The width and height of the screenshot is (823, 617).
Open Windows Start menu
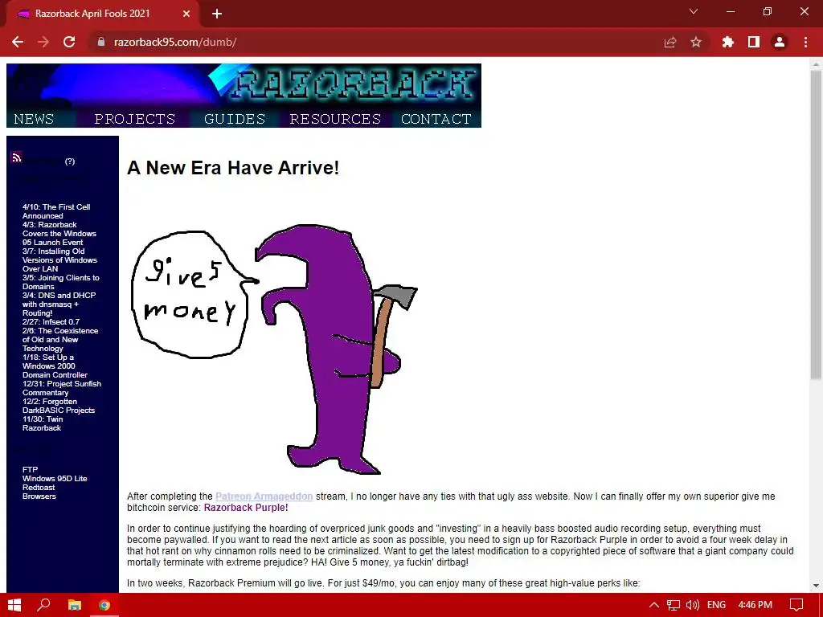pos(14,605)
